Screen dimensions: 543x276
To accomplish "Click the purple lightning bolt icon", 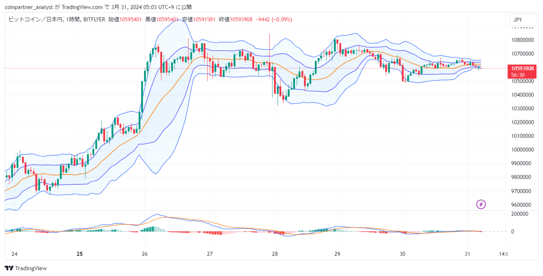I will [481, 205].
